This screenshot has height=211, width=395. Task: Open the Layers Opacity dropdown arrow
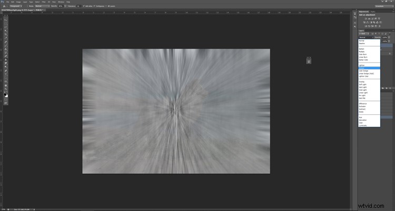389,37
